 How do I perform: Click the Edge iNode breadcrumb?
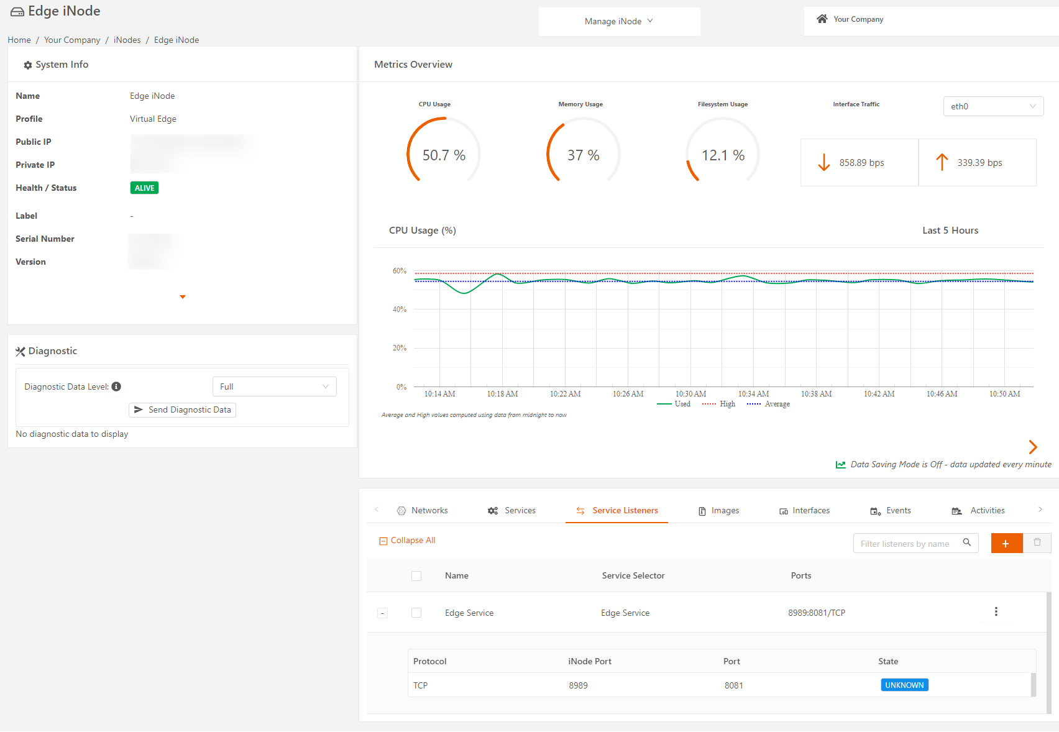point(176,40)
